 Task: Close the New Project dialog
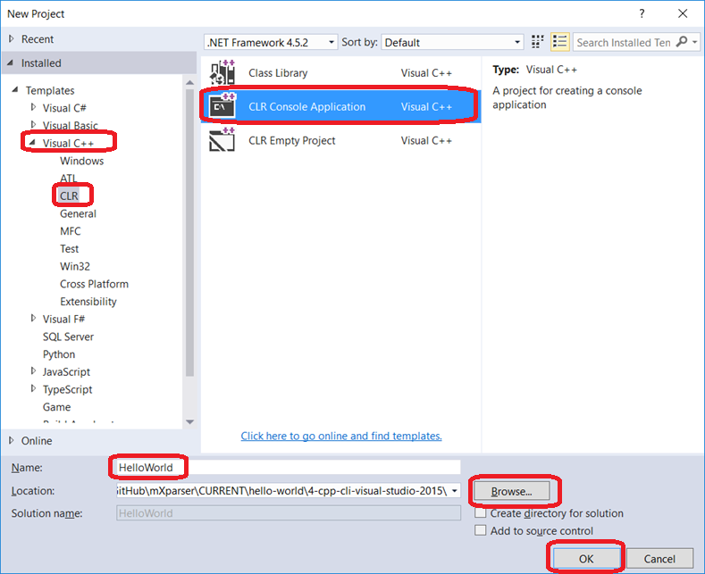[x=683, y=13]
